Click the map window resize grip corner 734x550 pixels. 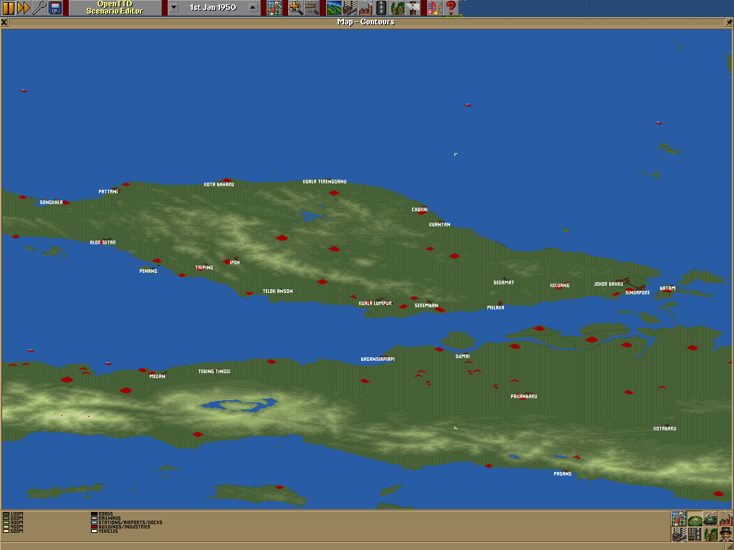click(x=729, y=546)
